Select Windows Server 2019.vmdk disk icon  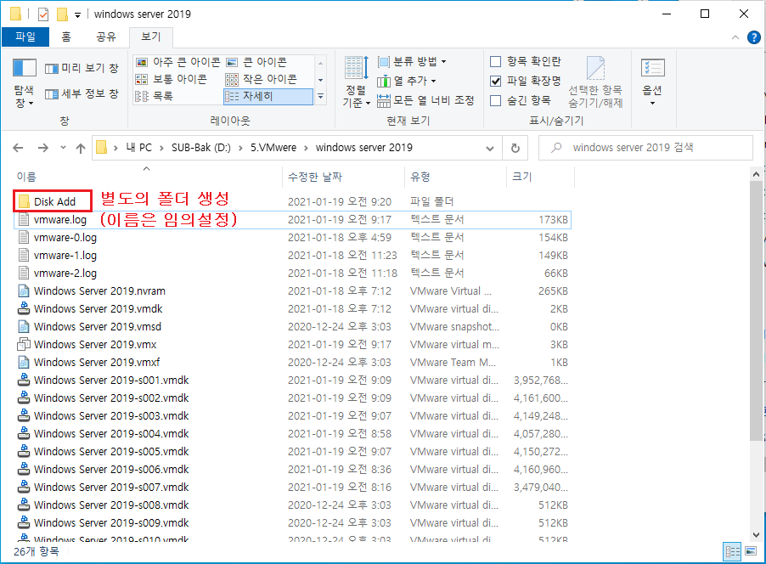[x=23, y=308]
